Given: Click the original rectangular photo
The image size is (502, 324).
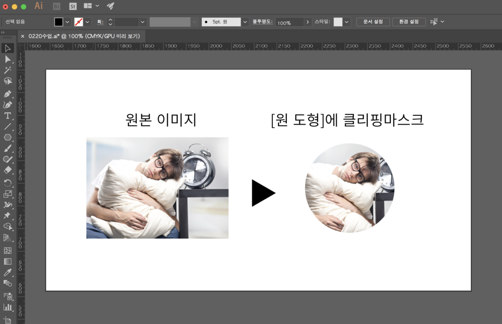Looking at the screenshot, I should click(157, 188).
